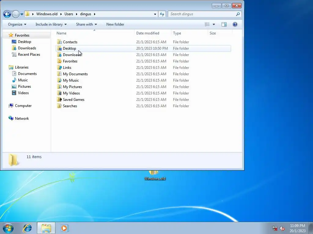
Task: Click the muted volume tray icon
Action: coord(282,228)
